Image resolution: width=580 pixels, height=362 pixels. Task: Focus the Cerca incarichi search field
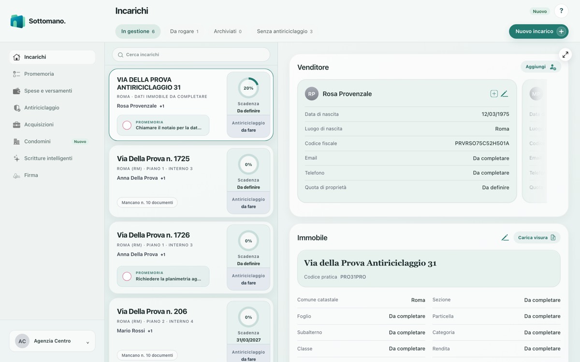pos(191,55)
